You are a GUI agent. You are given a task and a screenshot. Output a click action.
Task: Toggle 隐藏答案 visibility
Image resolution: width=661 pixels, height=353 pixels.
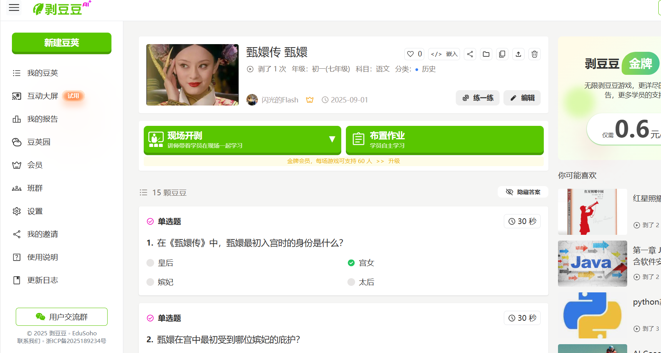tap(523, 192)
